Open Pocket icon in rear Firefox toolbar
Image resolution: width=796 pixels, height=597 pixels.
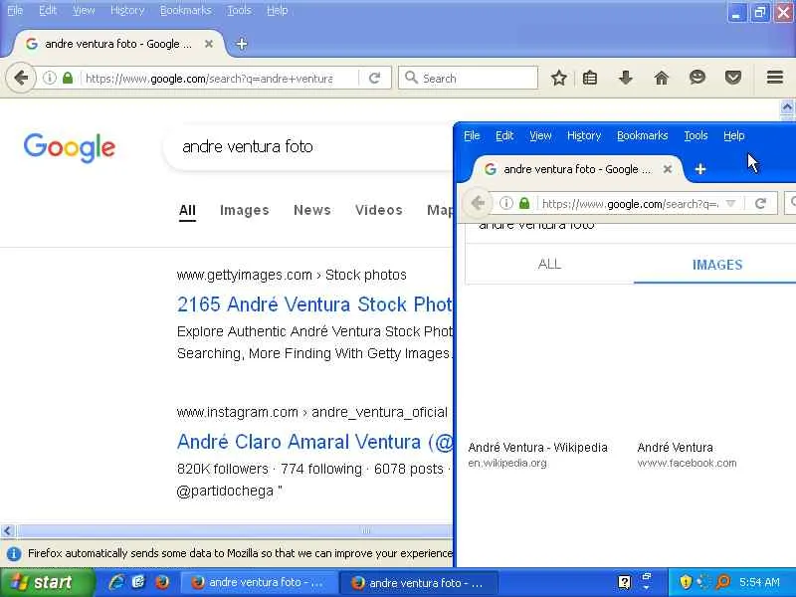coord(733,78)
